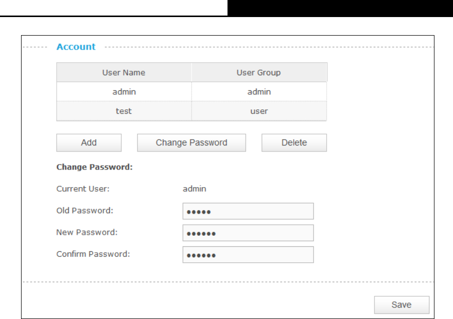453x319 pixels.
Task: Focus the New Password field
Action: [x=248, y=233]
